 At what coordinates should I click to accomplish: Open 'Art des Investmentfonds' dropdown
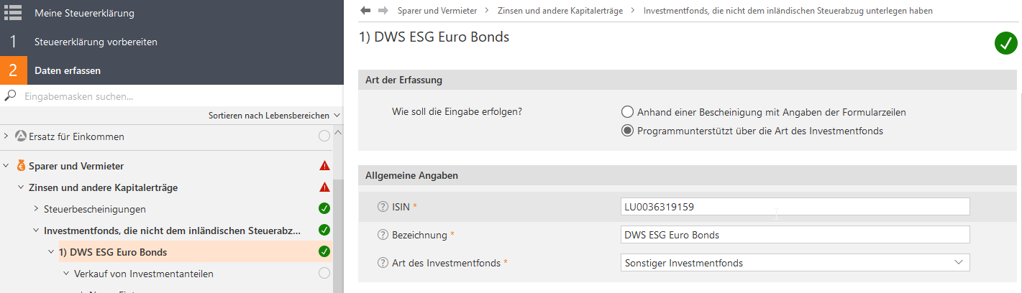point(795,263)
